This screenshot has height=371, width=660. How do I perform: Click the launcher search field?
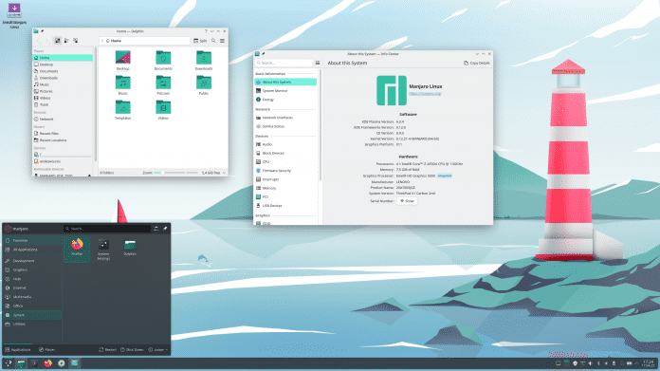pyautogui.click(x=107, y=229)
